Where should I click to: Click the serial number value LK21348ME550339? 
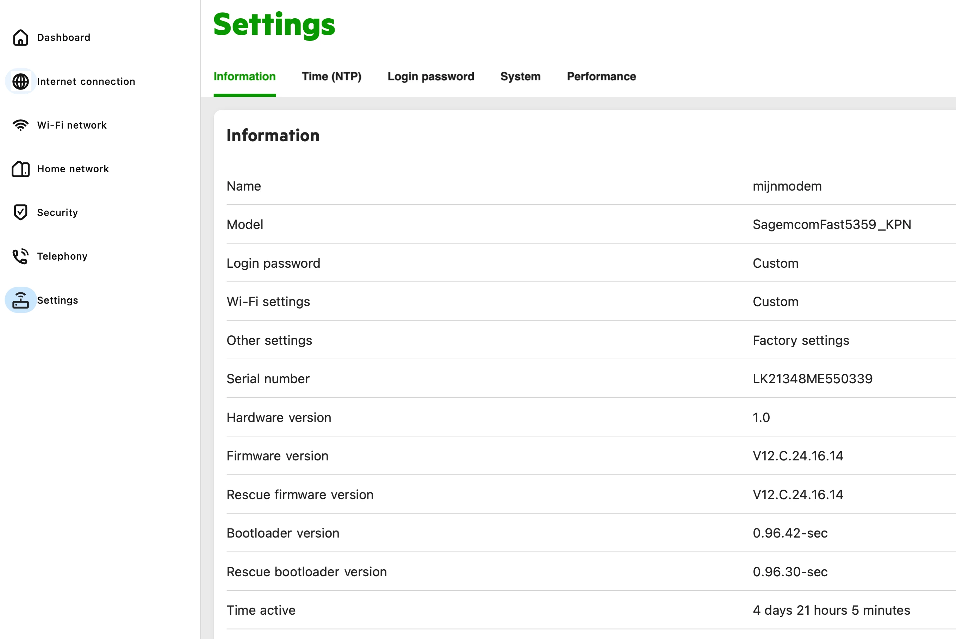pos(812,379)
